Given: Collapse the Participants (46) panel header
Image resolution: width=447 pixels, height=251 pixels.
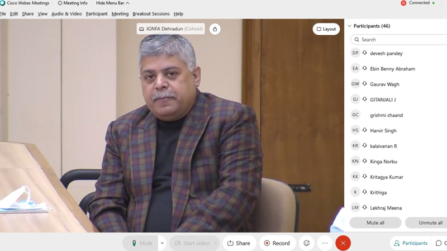Looking at the screenshot, I should (350, 26).
